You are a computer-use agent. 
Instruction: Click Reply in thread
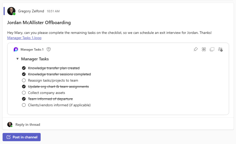click(28, 124)
